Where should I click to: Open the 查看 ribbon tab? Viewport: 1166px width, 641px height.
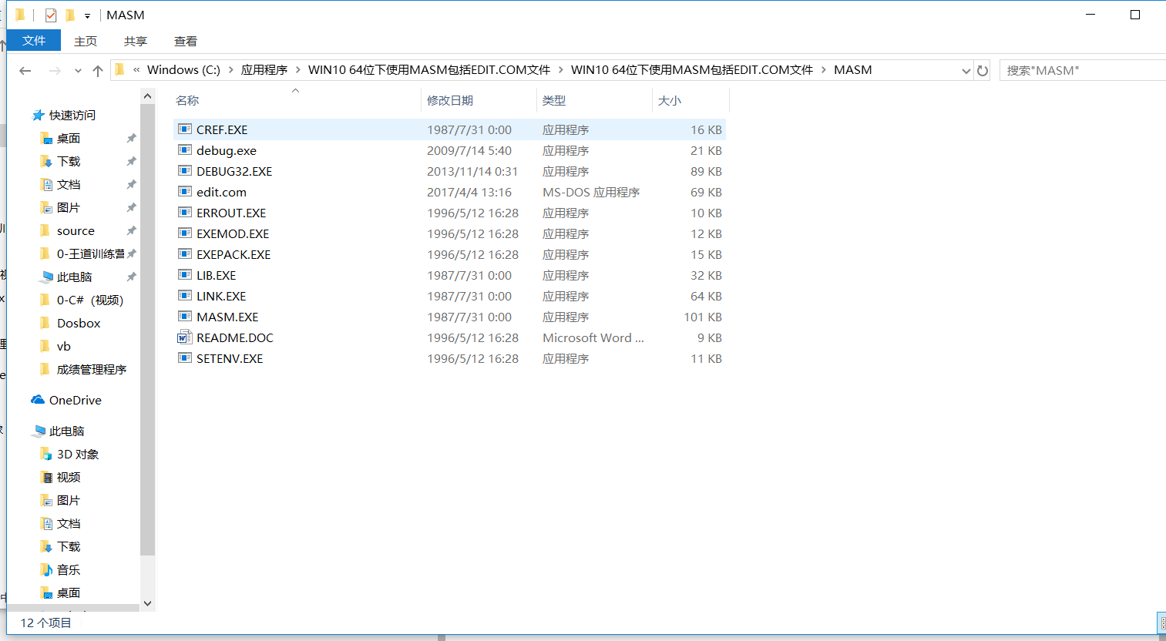186,41
